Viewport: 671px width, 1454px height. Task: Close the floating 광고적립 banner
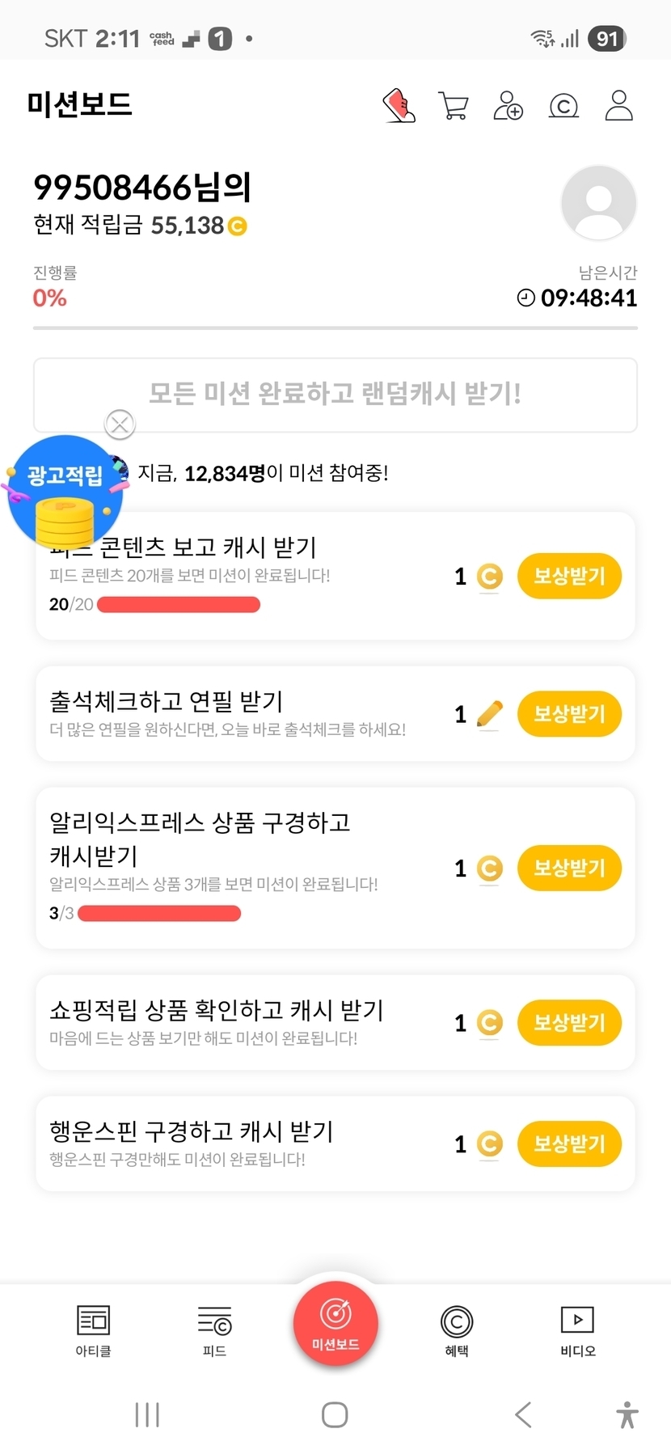point(120,424)
